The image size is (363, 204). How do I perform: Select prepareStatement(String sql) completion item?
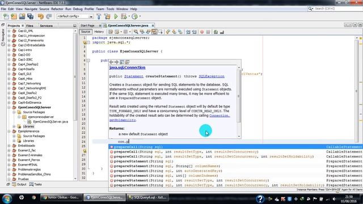point(236,161)
